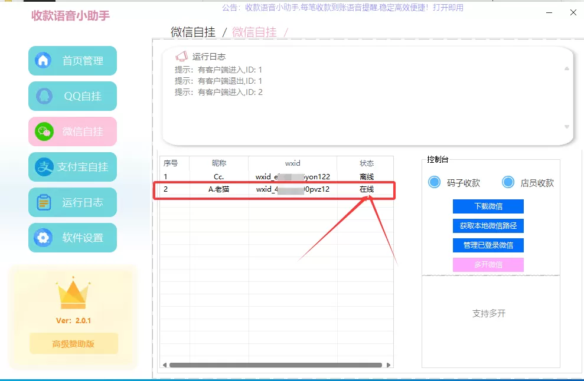Click the QQ icon on QQ自挂 sidebar item
The height and width of the screenshot is (381, 584).
[43, 96]
